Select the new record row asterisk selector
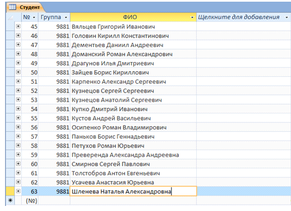 pos(10,200)
